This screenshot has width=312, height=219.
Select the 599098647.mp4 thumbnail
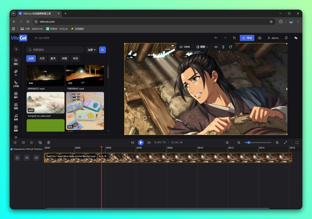click(85, 76)
